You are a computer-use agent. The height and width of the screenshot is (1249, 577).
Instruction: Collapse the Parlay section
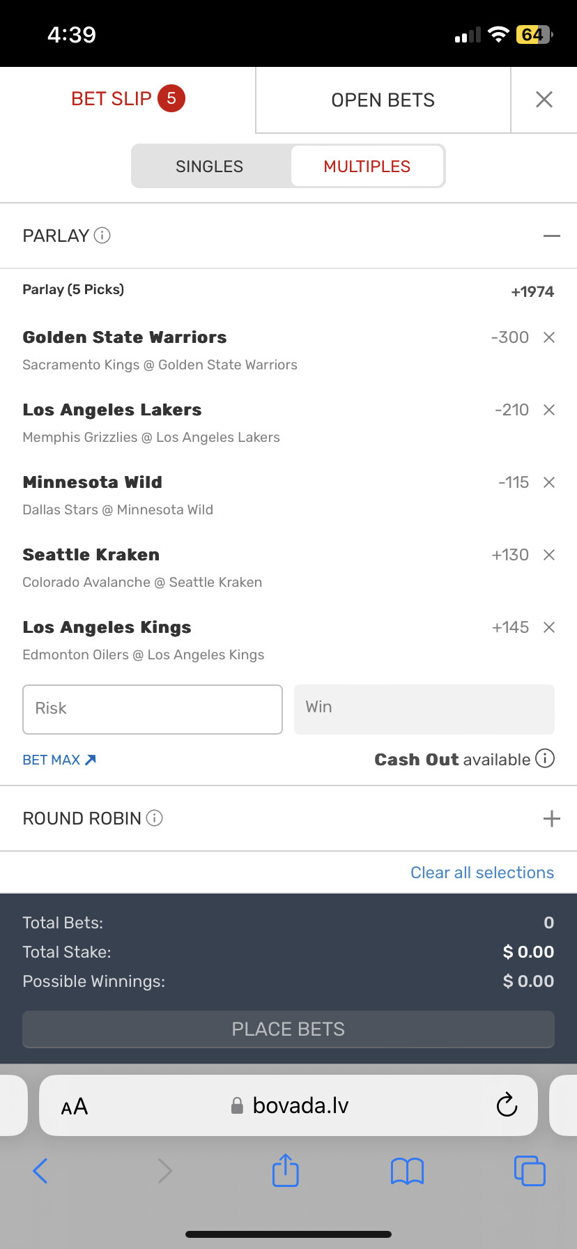[x=551, y=236]
